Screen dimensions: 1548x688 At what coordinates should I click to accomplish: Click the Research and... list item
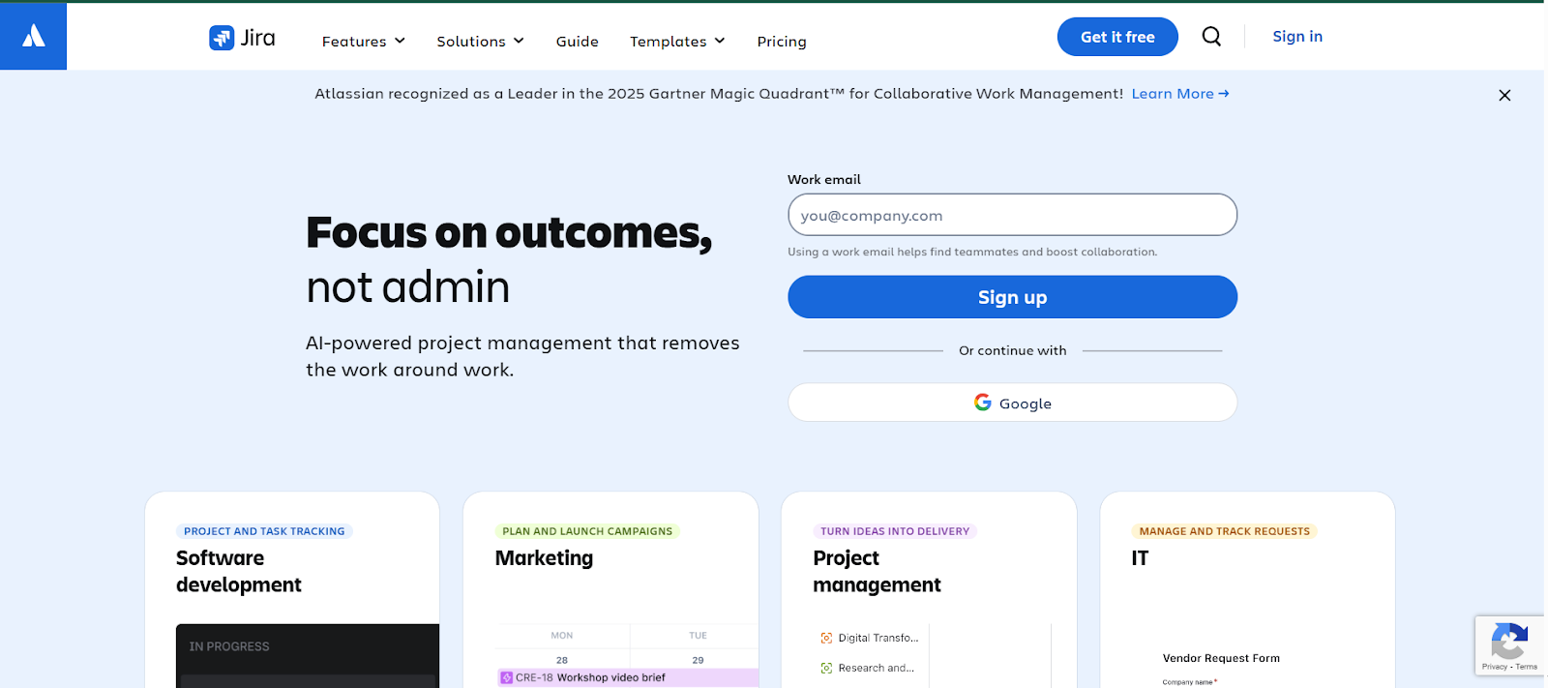coord(867,668)
